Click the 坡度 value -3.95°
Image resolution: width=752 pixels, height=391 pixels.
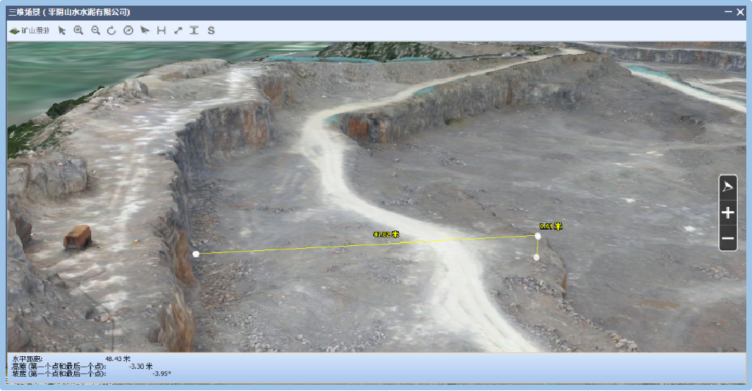coord(162,373)
